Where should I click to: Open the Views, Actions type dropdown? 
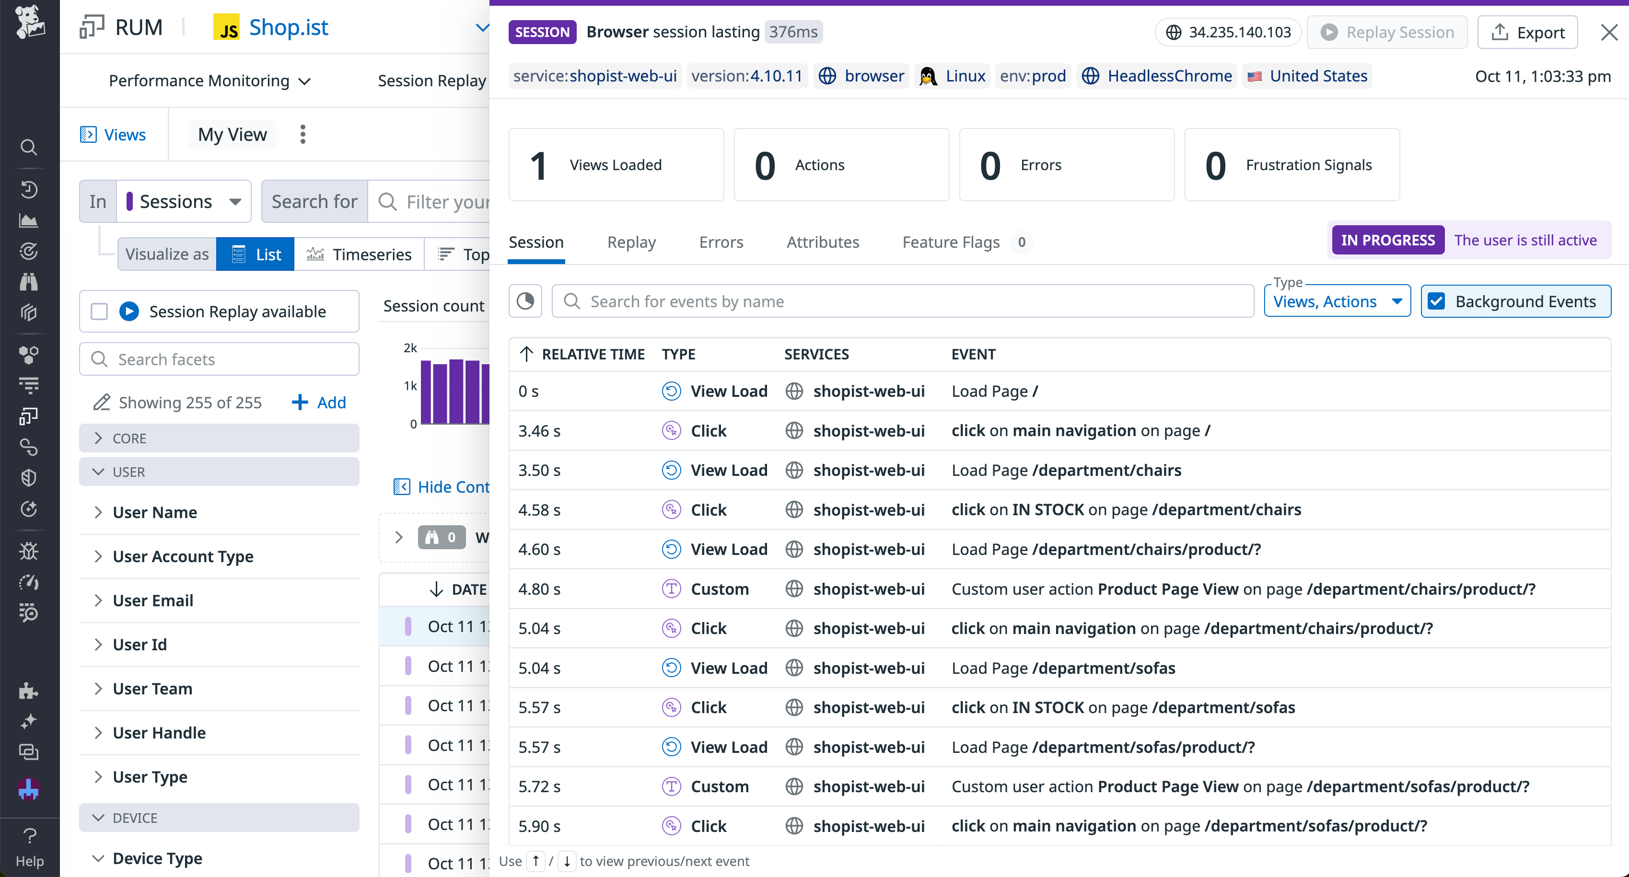click(1337, 301)
